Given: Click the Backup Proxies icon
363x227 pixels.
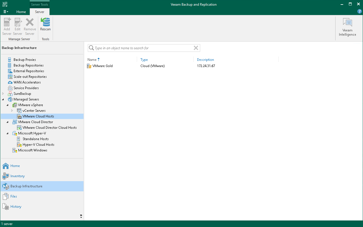Looking at the screenshot, I should [x=10, y=60].
